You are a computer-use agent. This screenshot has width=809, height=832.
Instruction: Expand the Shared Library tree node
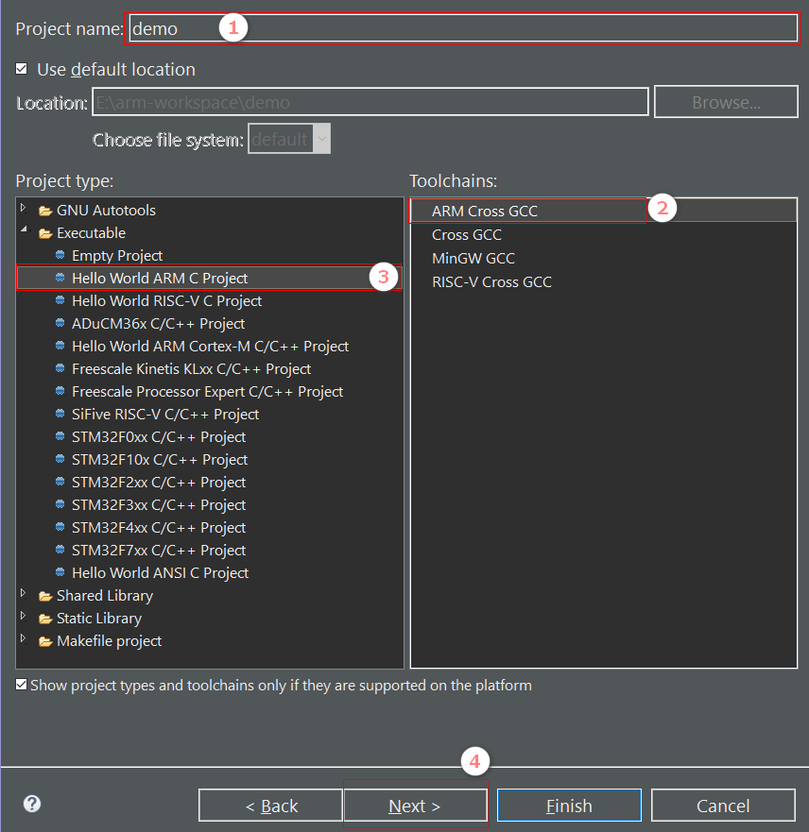click(x=24, y=593)
